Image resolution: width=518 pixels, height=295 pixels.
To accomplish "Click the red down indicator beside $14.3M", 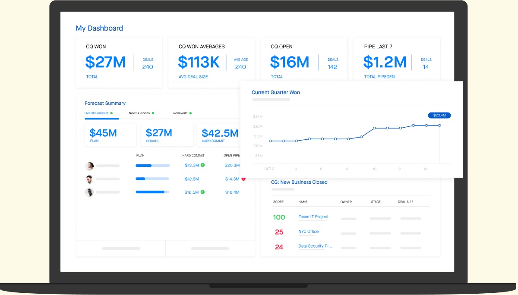I will 243,179.
